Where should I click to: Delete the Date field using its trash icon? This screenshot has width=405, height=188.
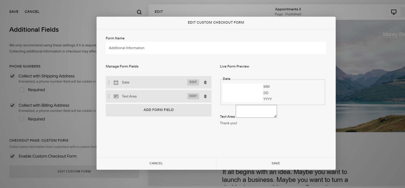tap(205, 82)
